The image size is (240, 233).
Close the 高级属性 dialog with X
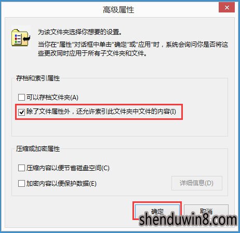[226, 7]
